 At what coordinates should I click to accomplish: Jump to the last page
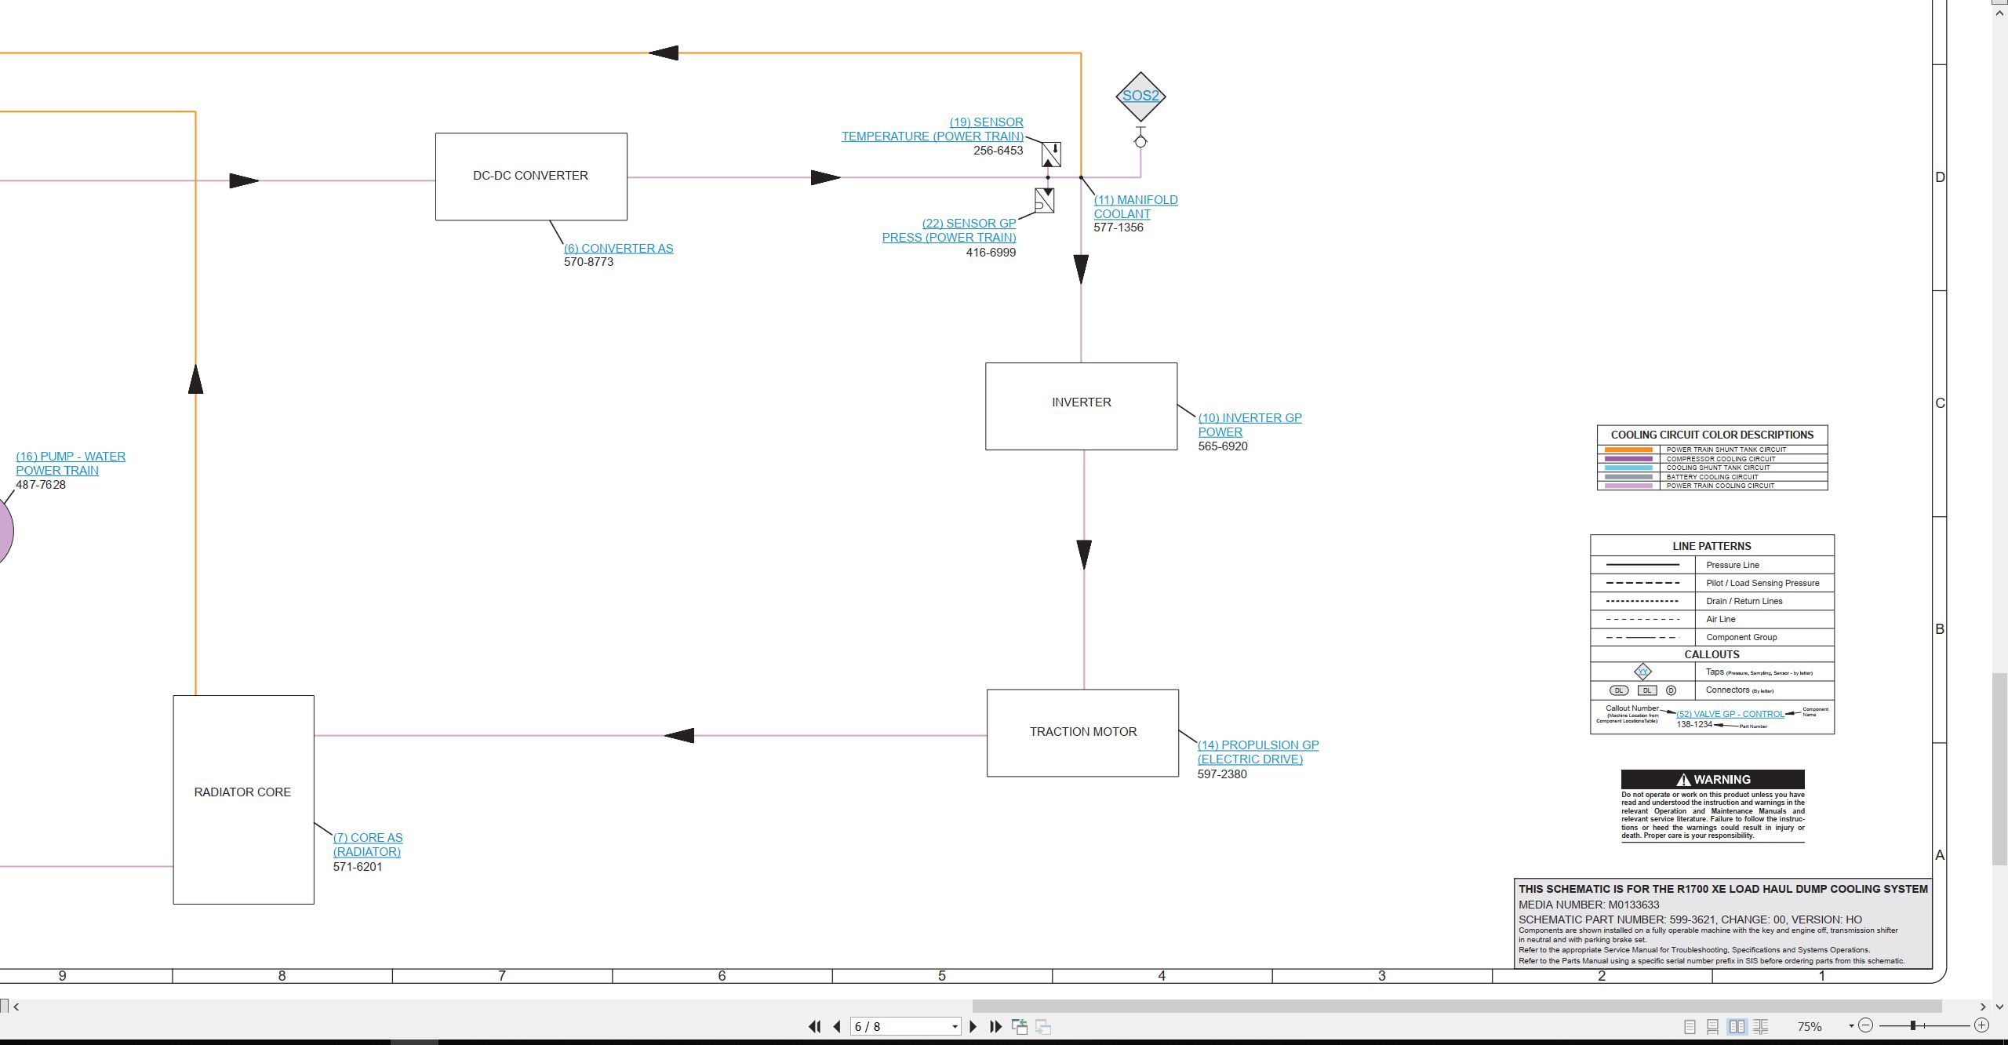point(996,1026)
